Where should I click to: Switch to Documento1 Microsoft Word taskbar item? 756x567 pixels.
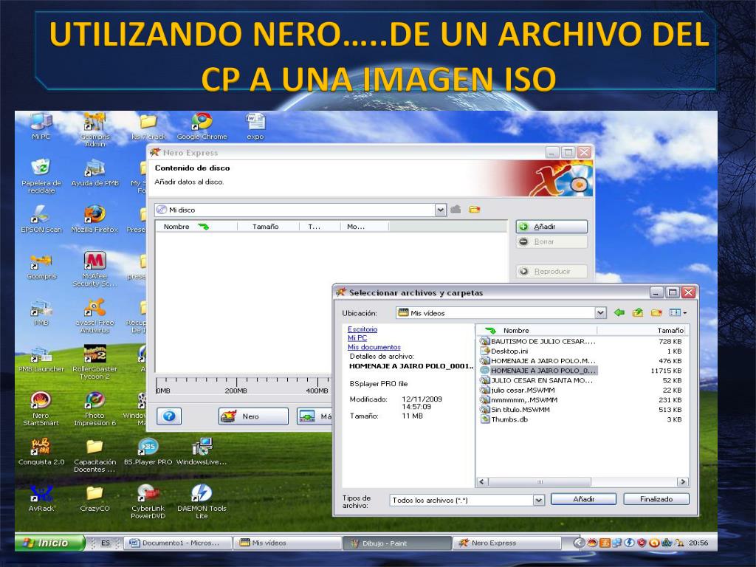click(177, 543)
